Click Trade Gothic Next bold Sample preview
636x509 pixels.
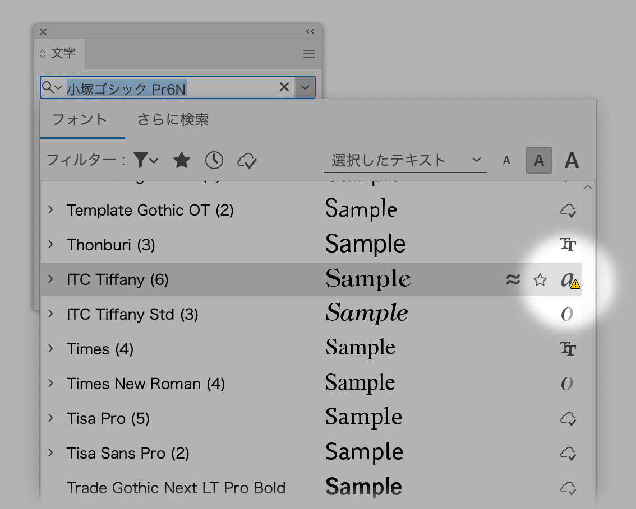363,487
